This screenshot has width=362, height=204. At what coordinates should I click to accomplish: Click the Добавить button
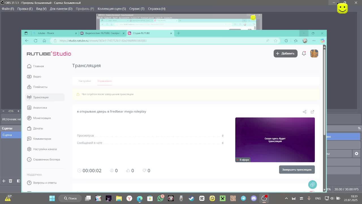coord(285,53)
